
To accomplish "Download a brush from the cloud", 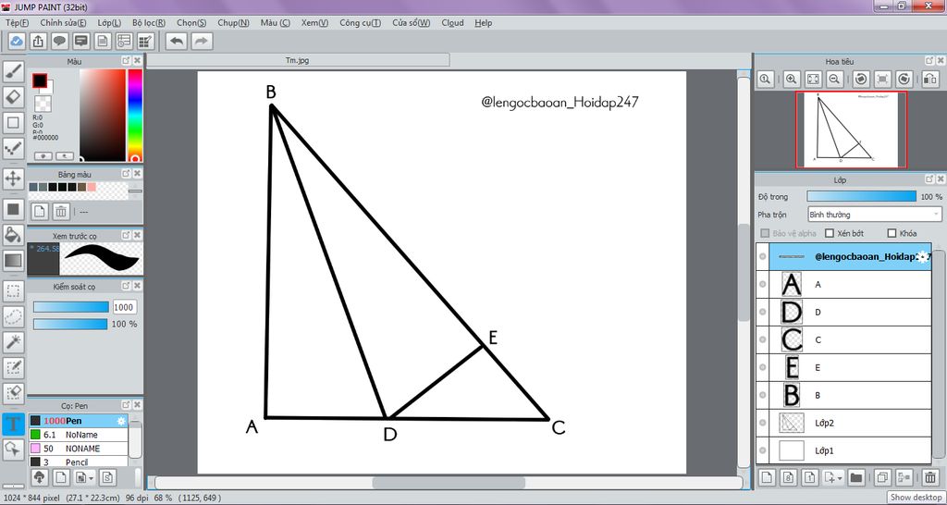I will pyautogui.click(x=39, y=477).
